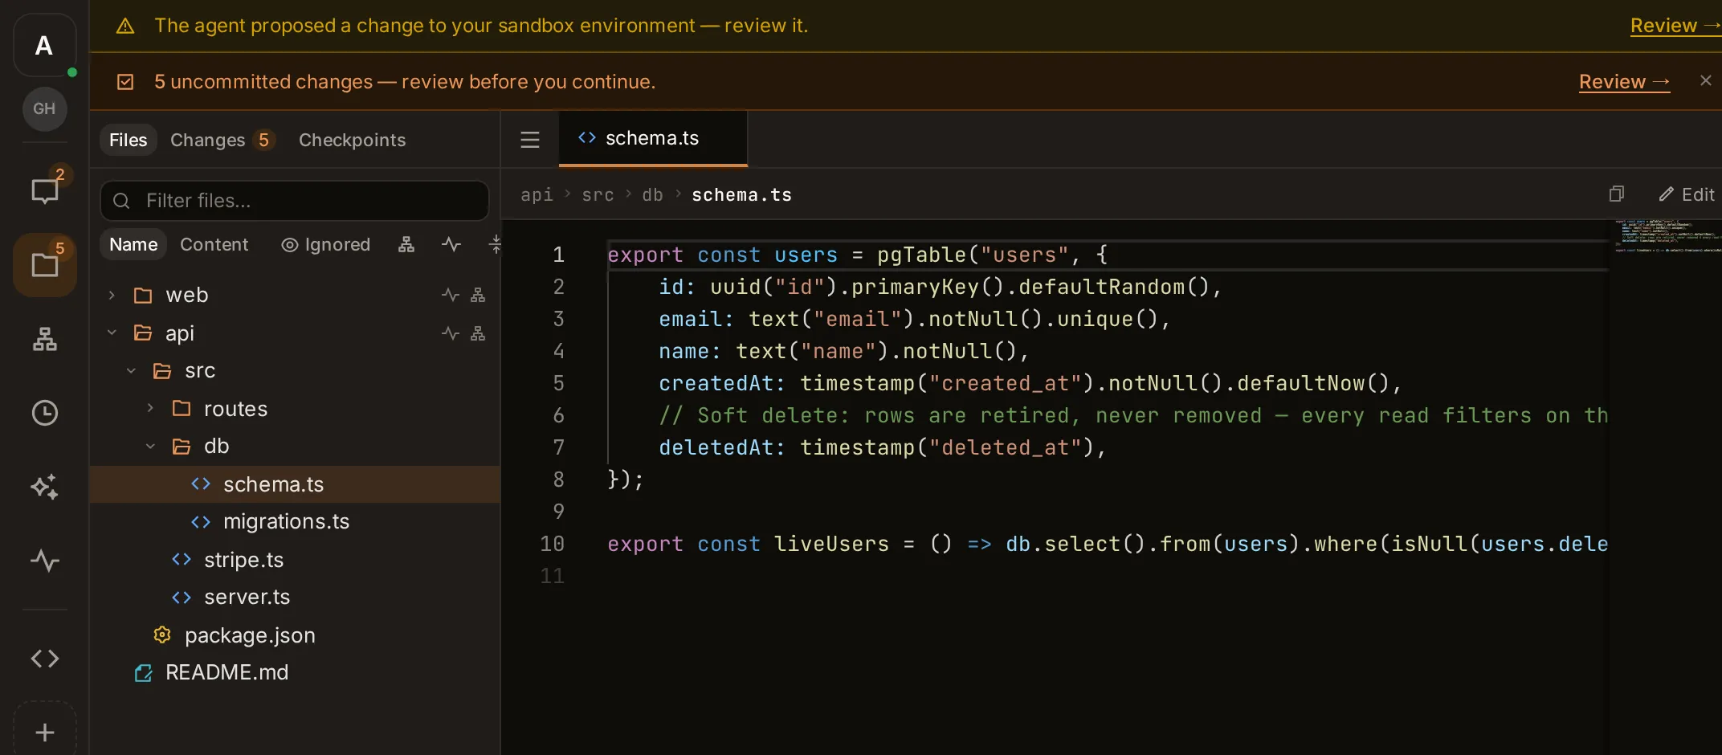
Task: Click activity icon on the web folder row
Action: pyautogui.click(x=451, y=296)
